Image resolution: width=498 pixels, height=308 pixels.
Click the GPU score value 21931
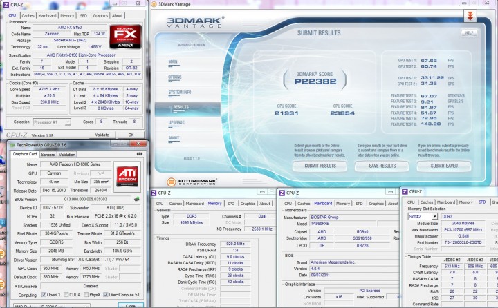click(286, 113)
